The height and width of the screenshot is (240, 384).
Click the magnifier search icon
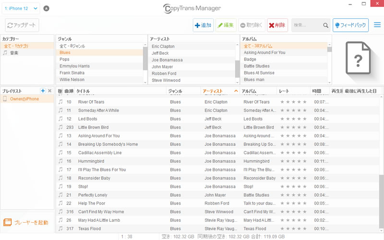coord(325,25)
